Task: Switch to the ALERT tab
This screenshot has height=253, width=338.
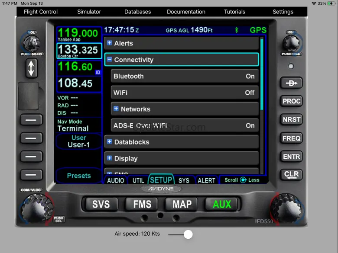Action: pos(207,180)
